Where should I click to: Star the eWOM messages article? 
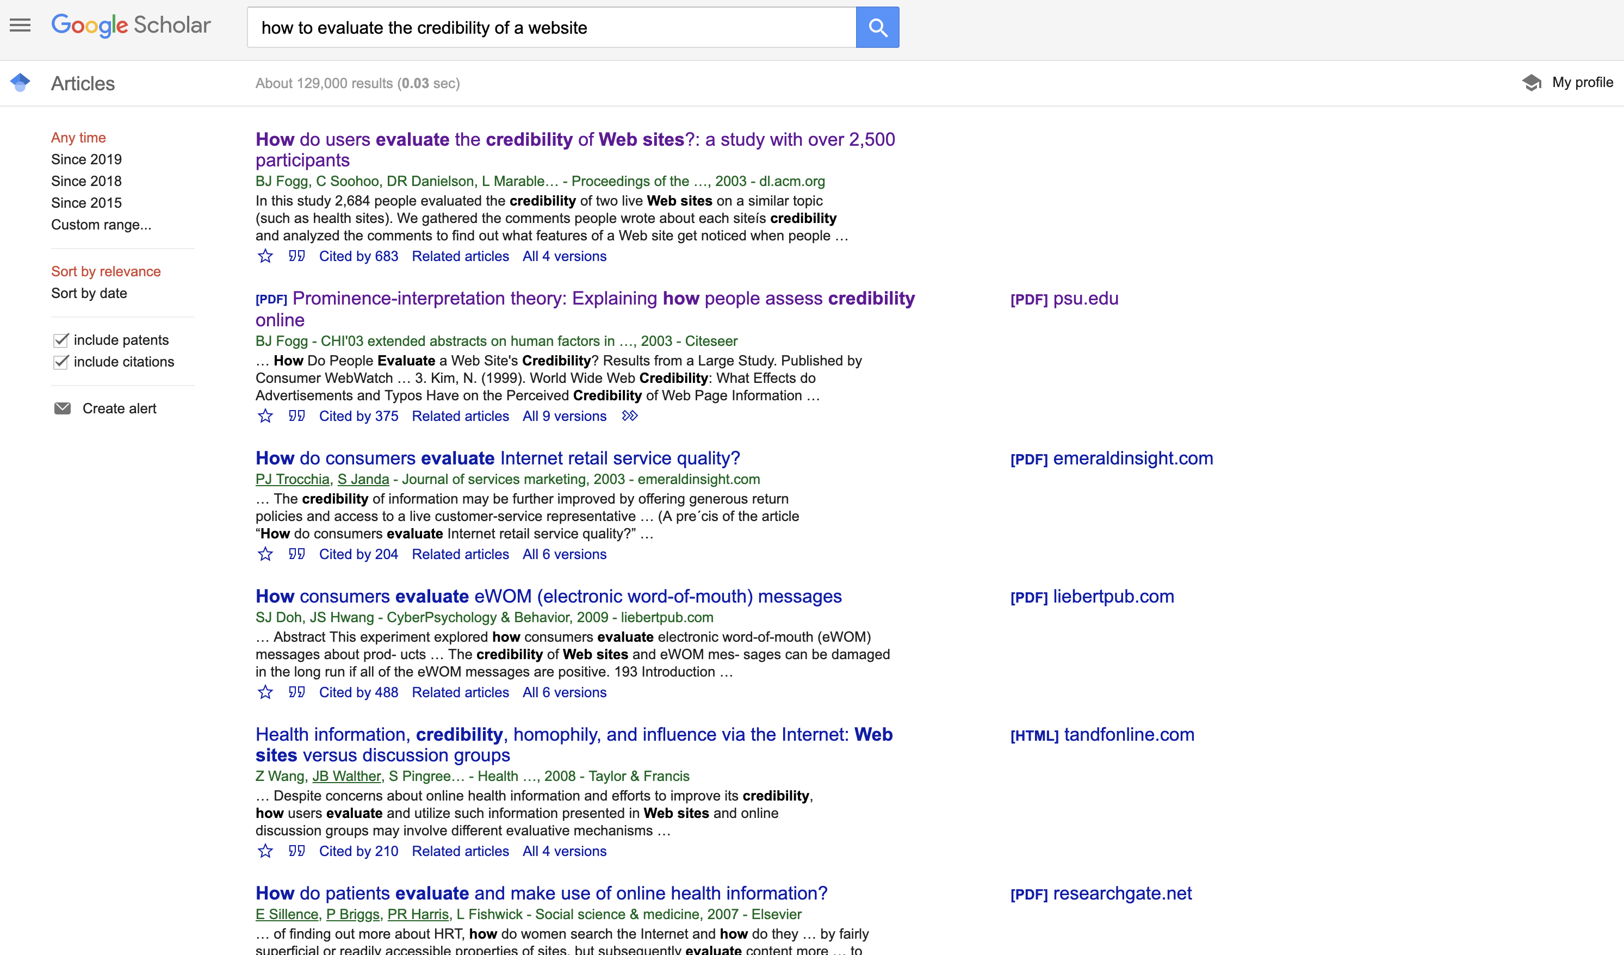(x=265, y=693)
